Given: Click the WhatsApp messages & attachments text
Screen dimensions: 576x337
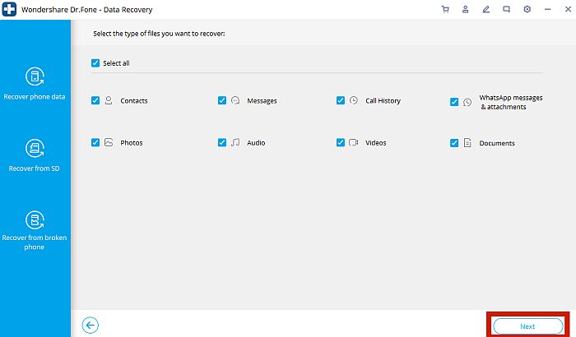Looking at the screenshot, I should click(x=511, y=103).
